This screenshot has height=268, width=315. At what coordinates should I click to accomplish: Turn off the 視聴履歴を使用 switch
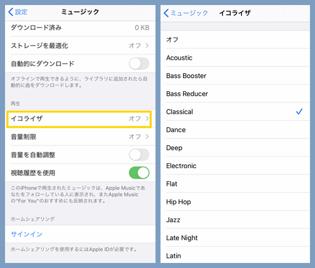pyautogui.click(x=139, y=173)
